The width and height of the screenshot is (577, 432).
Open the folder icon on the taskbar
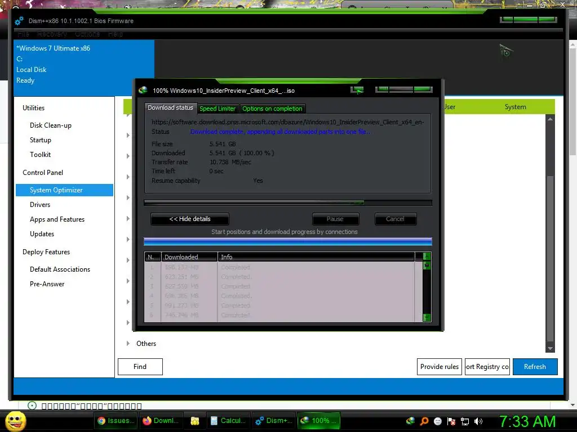[x=194, y=421]
